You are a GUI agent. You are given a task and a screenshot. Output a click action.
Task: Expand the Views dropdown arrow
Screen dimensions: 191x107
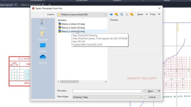147,14
